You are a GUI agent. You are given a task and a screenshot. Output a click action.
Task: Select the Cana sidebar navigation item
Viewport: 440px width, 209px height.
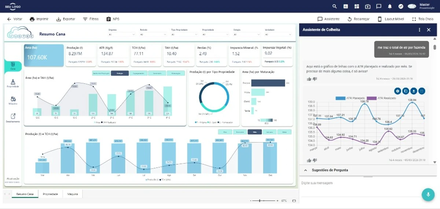point(13,66)
